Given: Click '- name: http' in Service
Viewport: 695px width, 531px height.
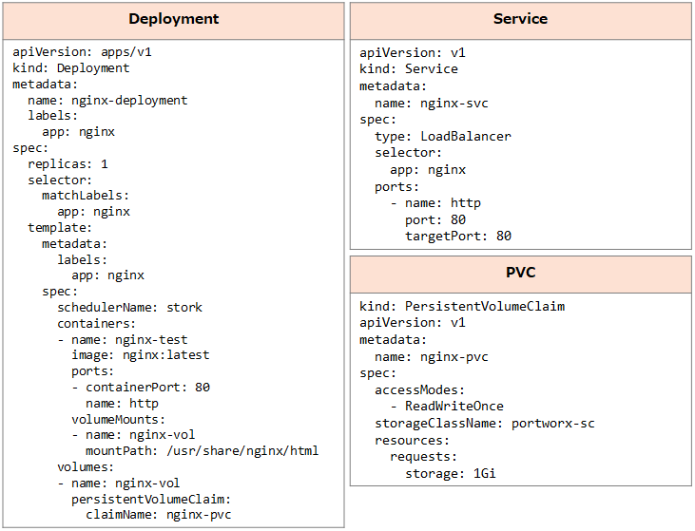Looking at the screenshot, I should coord(435,203).
